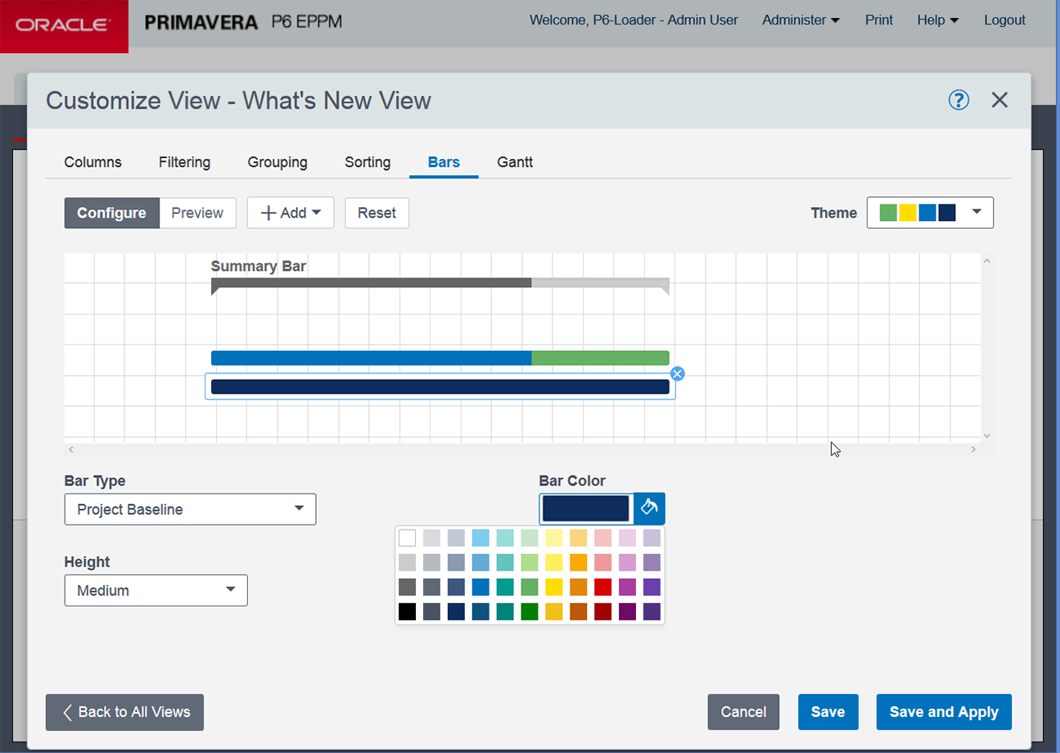This screenshot has width=1060, height=753.
Task: Click the Oracle logo
Action: coord(64,25)
